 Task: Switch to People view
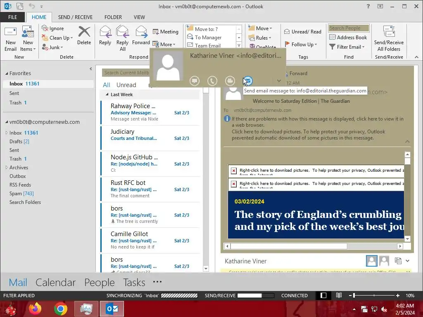click(99, 282)
